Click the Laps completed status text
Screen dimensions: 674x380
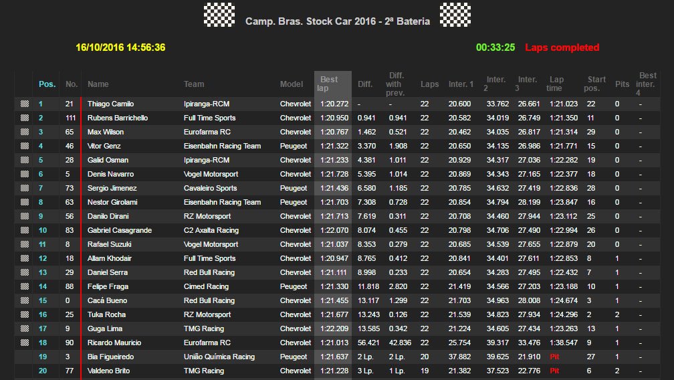[x=562, y=47]
